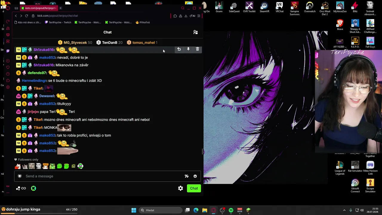Insert the white cat emote on red
Viewport: 382px width, 215px height.
pos(18,166)
